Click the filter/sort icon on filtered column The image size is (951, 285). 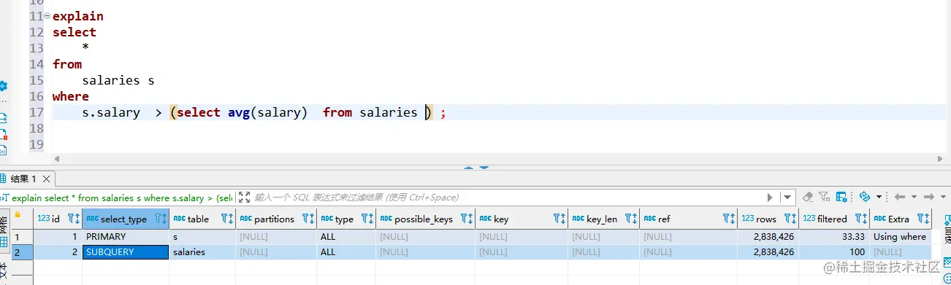[861, 219]
